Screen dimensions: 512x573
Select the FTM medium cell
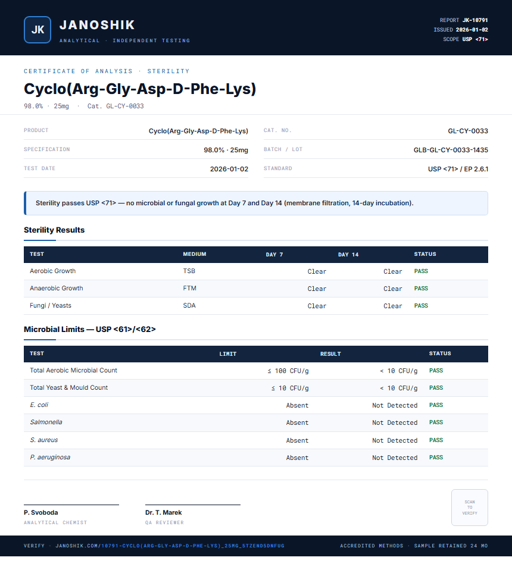pos(189,288)
